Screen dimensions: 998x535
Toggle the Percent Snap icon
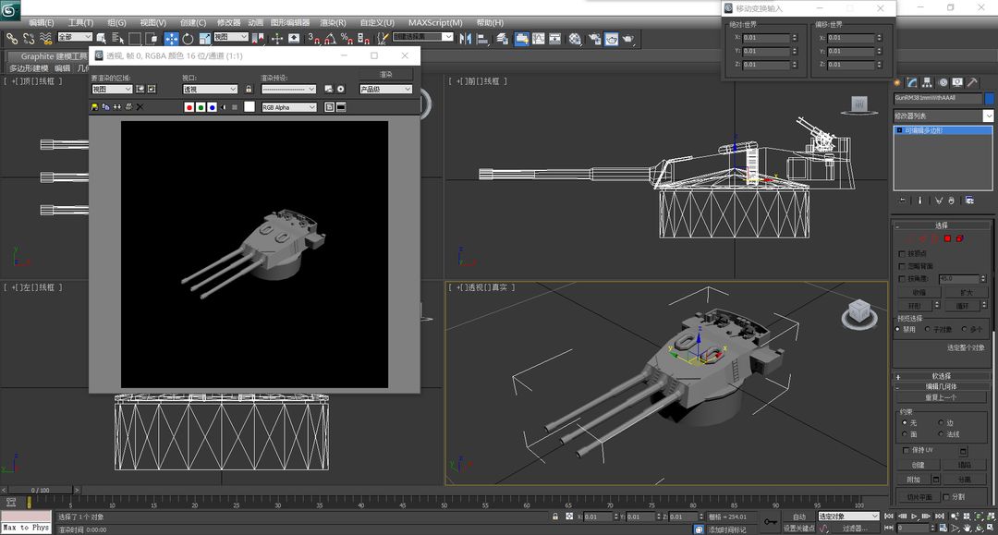pos(347,39)
